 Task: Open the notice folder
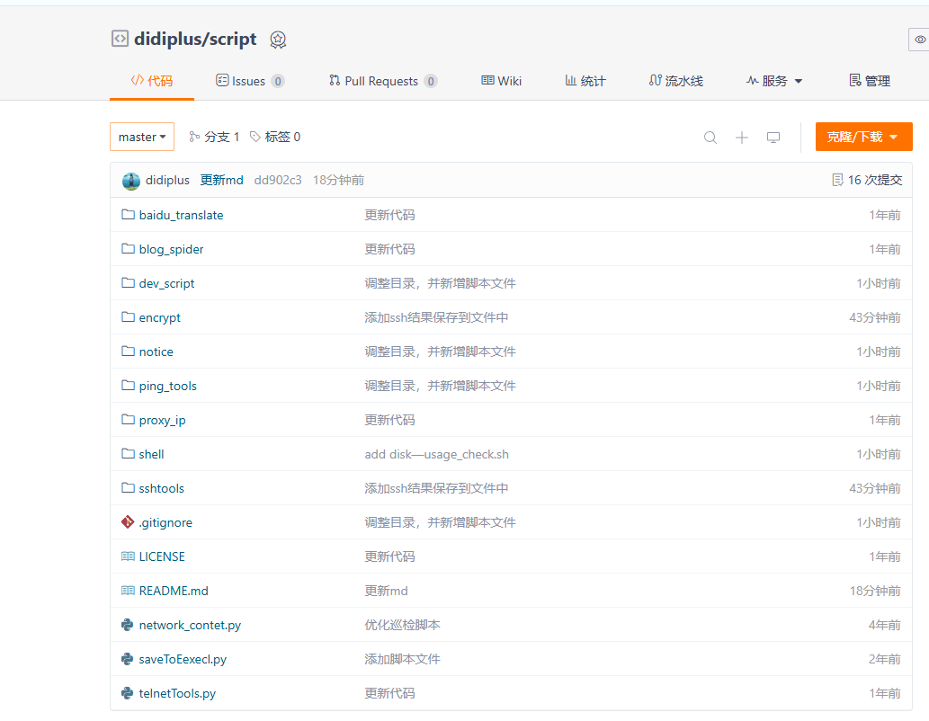point(156,352)
